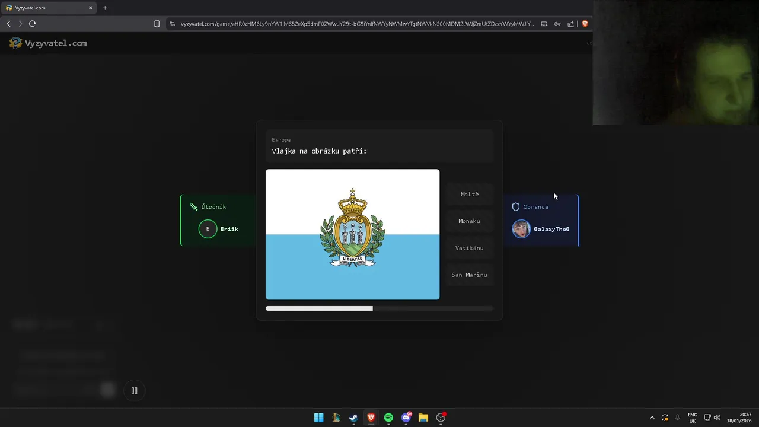Choose Monaku as the answer
The height and width of the screenshot is (427, 759).
point(469,221)
